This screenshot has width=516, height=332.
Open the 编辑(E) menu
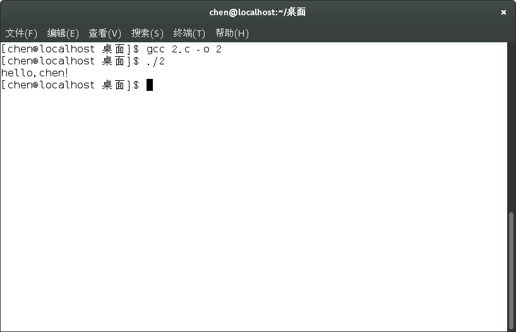coord(63,33)
